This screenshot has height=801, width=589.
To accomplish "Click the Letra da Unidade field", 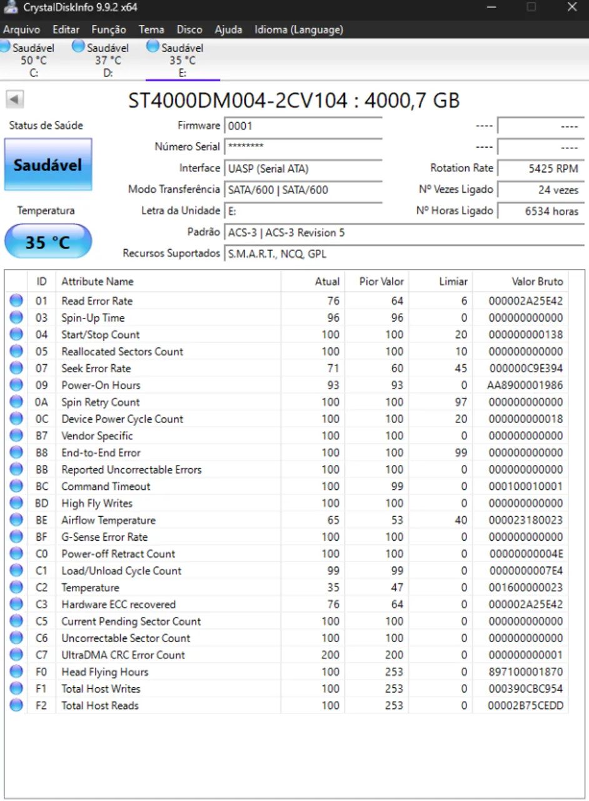I will pos(303,211).
